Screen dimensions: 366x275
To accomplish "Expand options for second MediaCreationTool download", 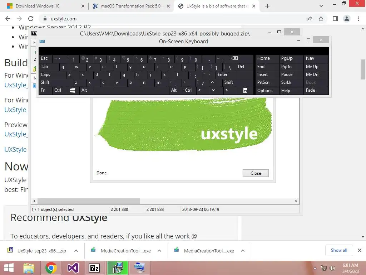I will coord(243,251).
